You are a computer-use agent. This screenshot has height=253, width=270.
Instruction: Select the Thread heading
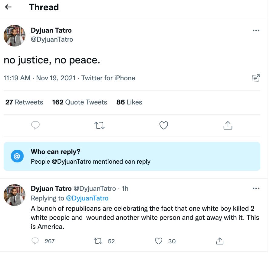(44, 7)
